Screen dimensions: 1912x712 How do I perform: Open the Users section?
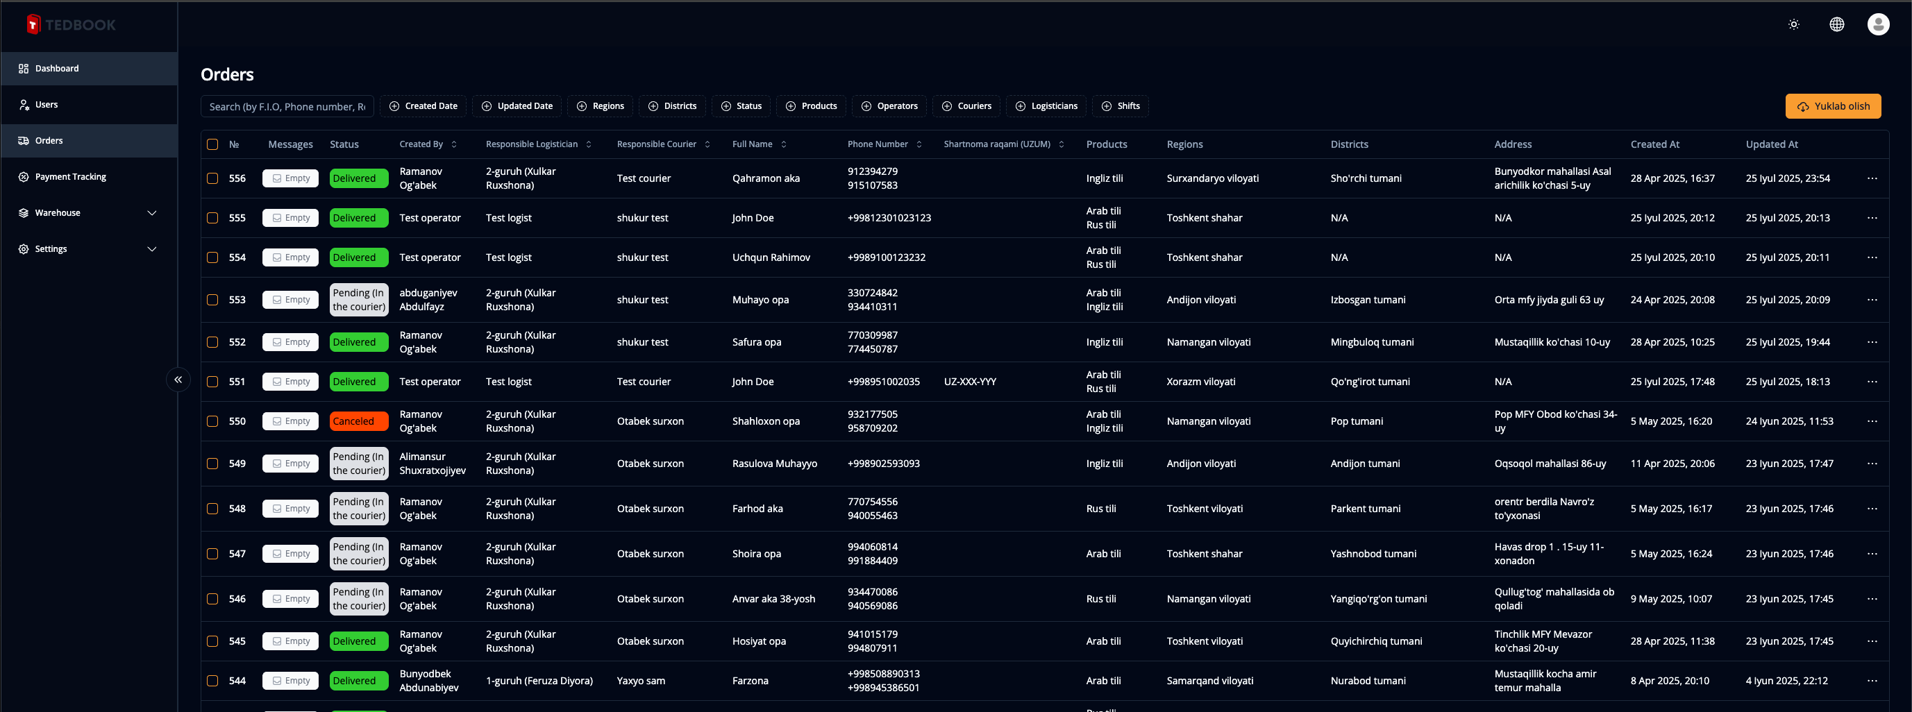(x=46, y=105)
